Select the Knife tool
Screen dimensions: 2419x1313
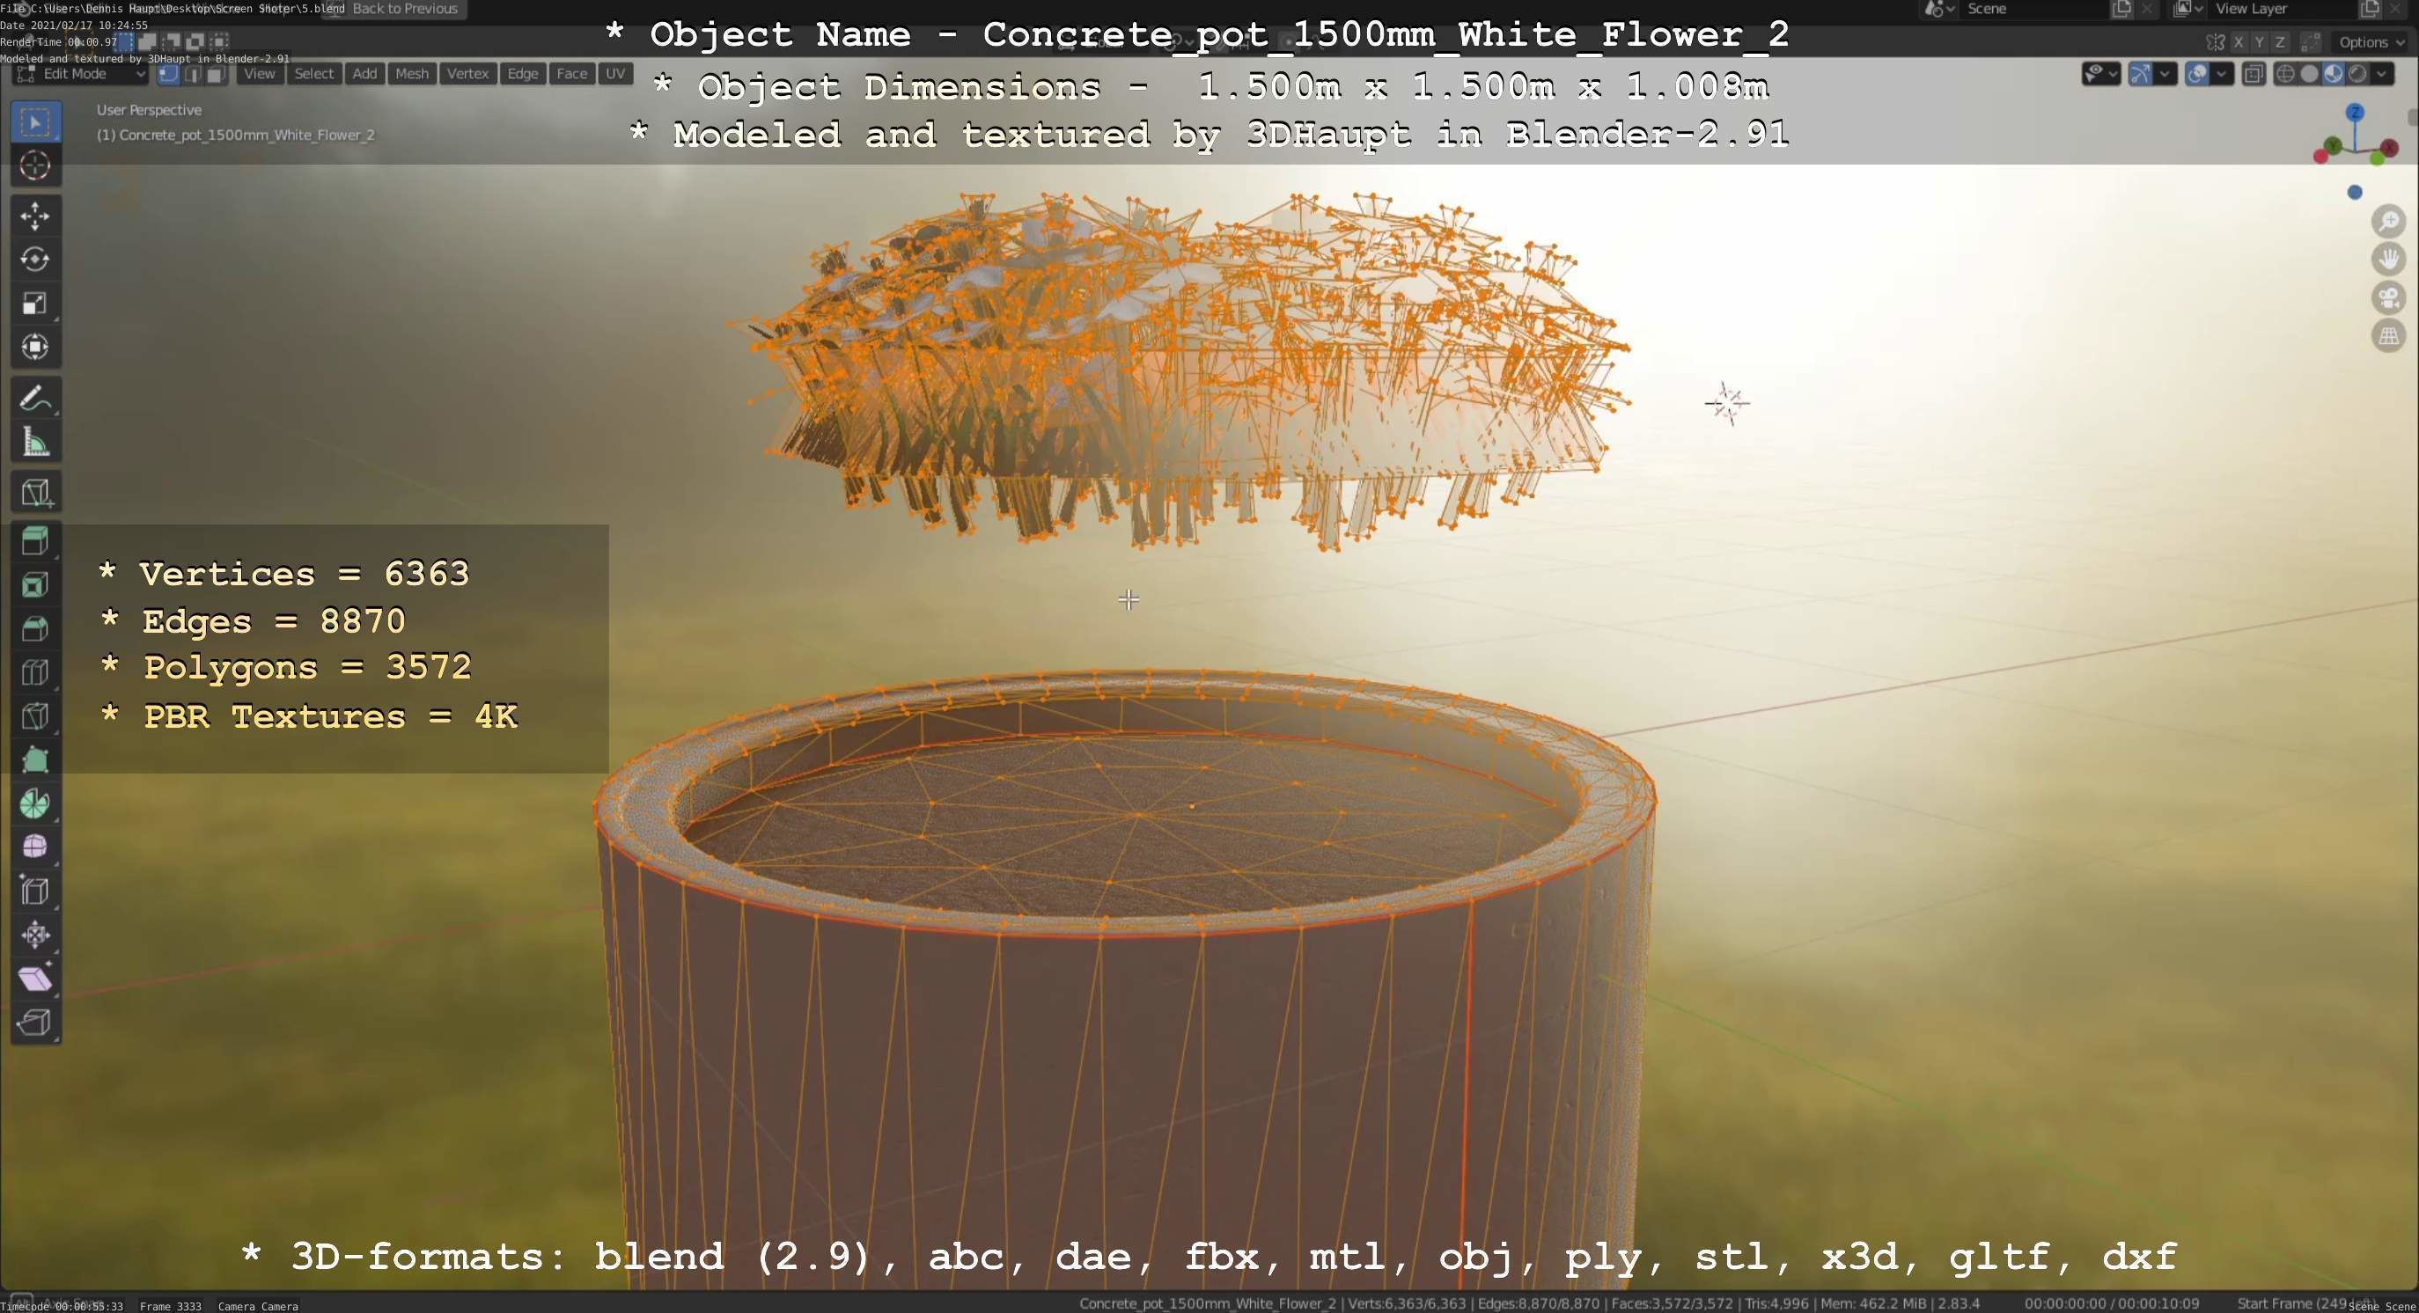[x=36, y=717]
